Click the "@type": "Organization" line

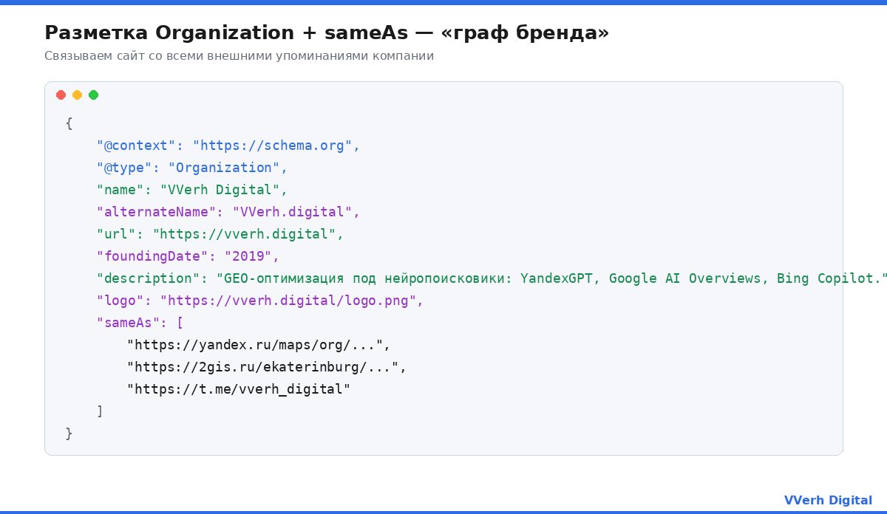191,168
